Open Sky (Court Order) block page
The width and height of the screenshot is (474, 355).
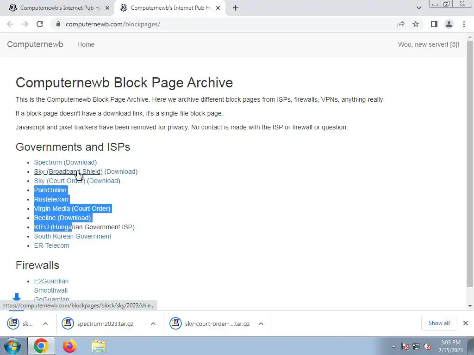pyautogui.click(x=60, y=181)
